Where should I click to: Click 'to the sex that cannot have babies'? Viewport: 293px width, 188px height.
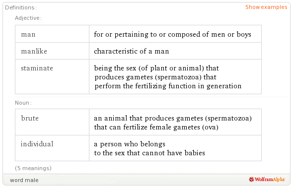click(149, 153)
